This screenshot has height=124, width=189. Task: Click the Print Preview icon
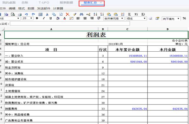point(13,14)
